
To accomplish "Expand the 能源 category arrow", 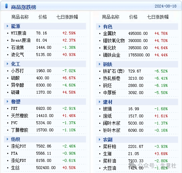I will (x=8, y=26).
